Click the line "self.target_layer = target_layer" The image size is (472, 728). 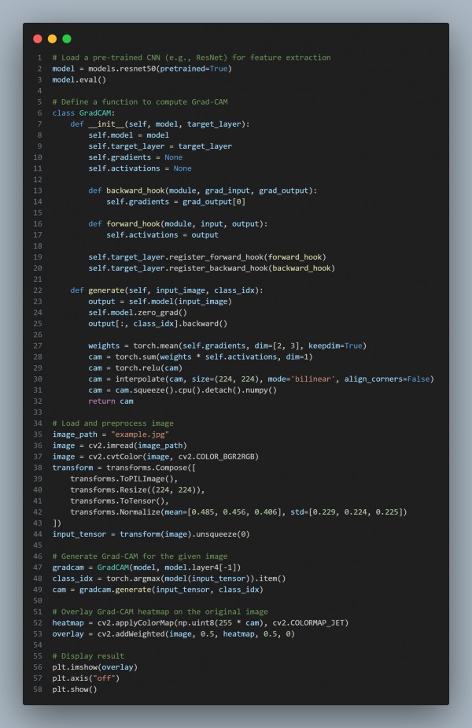point(160,146)
